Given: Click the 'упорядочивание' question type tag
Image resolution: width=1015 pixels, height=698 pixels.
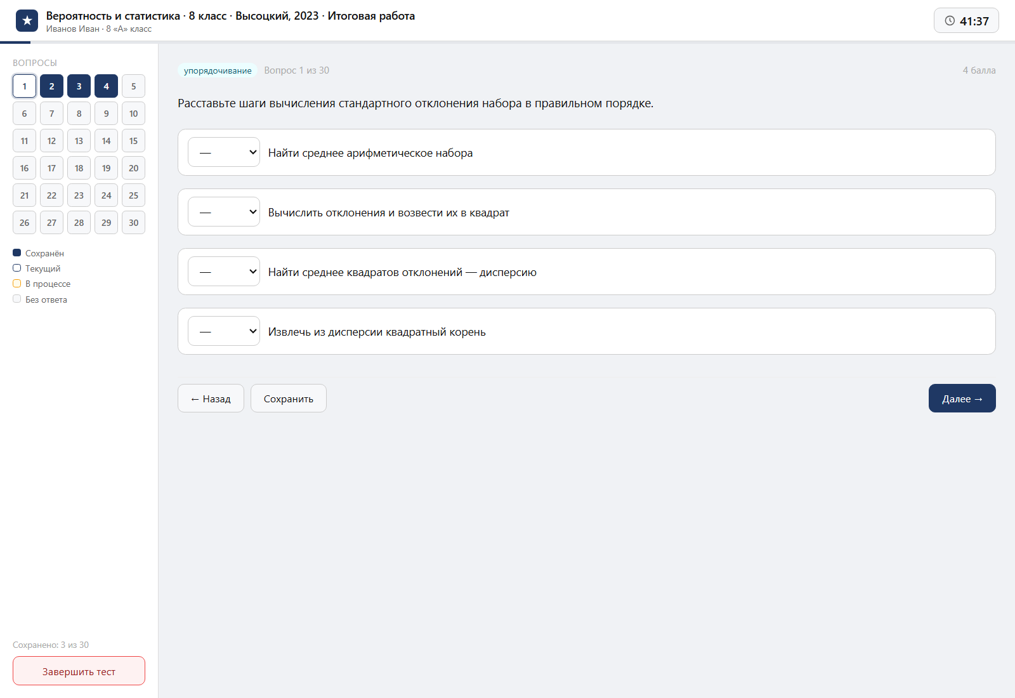Looking at the screenshot, I should tap(218, 70).
